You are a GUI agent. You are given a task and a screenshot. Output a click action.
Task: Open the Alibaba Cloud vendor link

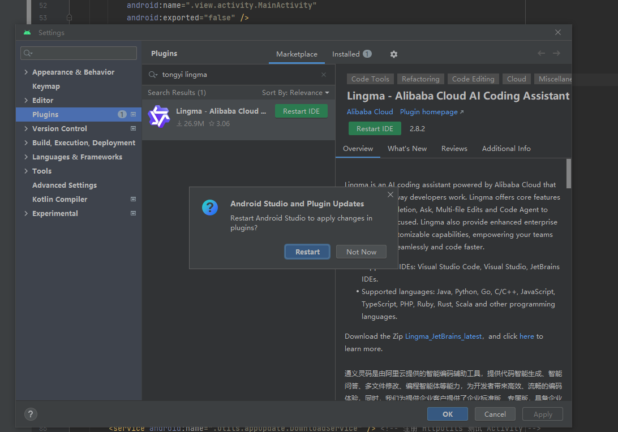tap(370, 112)
